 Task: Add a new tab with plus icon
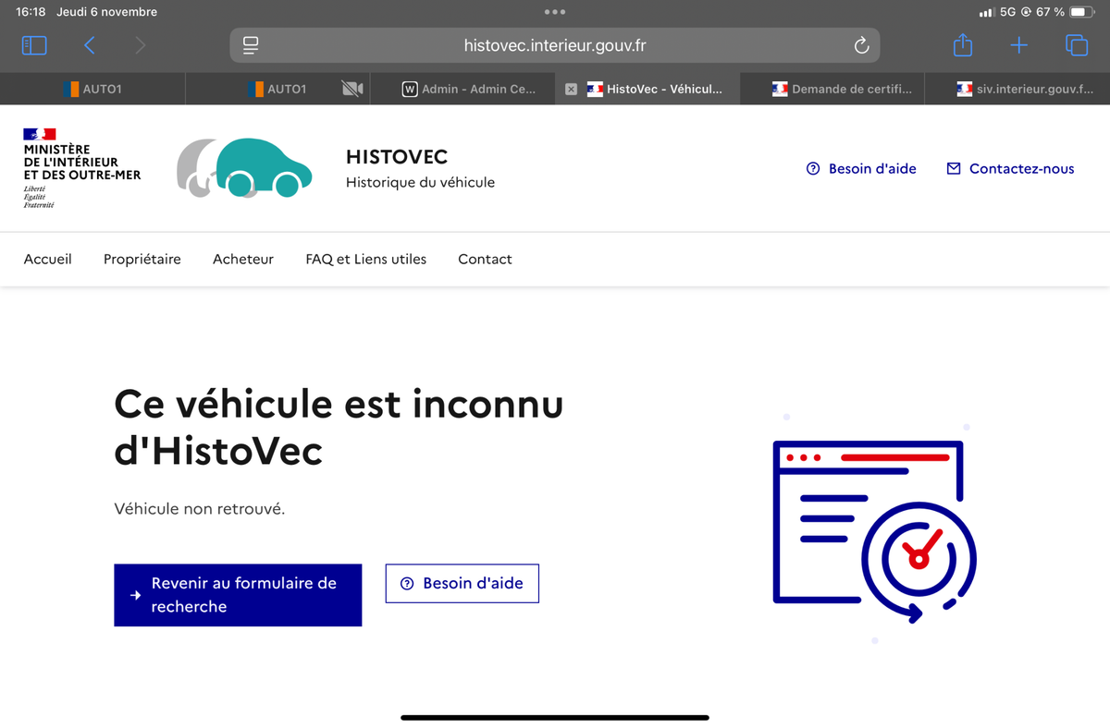pyautogui.click(x=1018, y=45)
